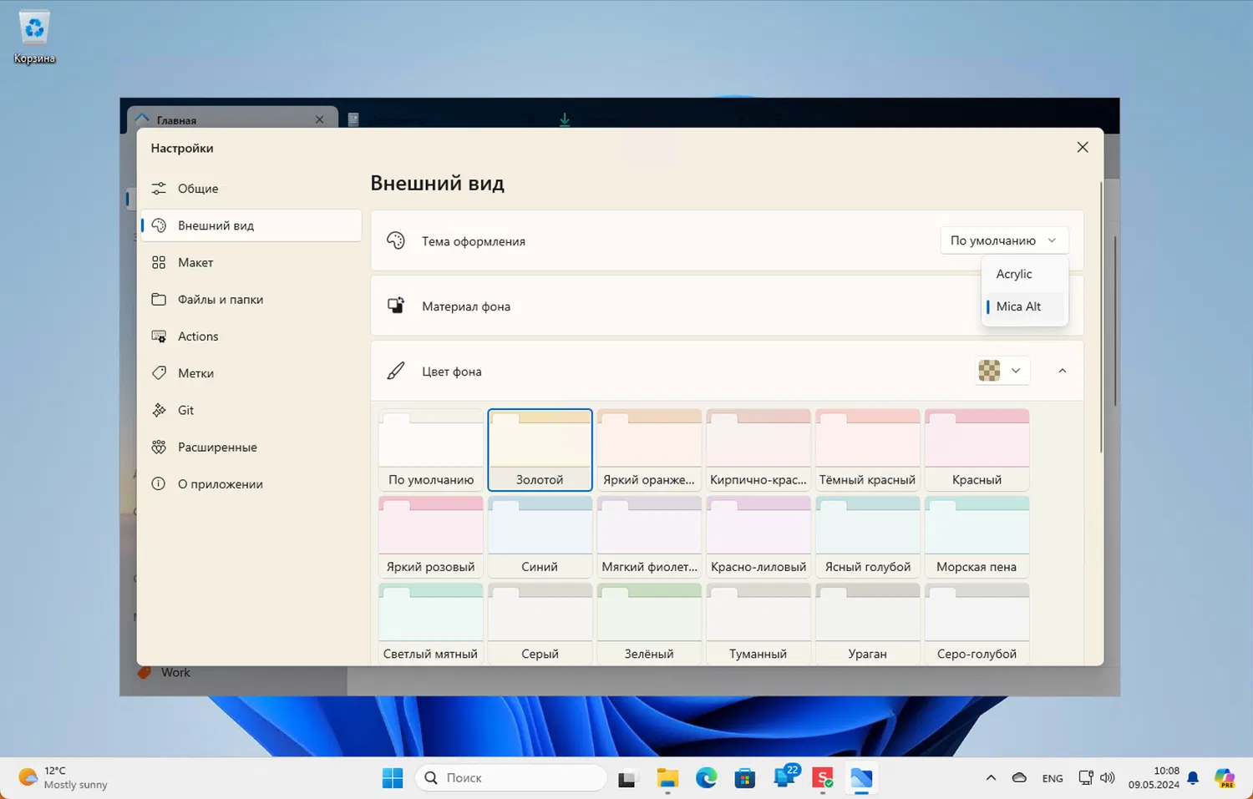Select the Мягкий фиолетовый swatch
This screenshot has height=799, width=1253.
pyautogui.click(x=649, y=537)
